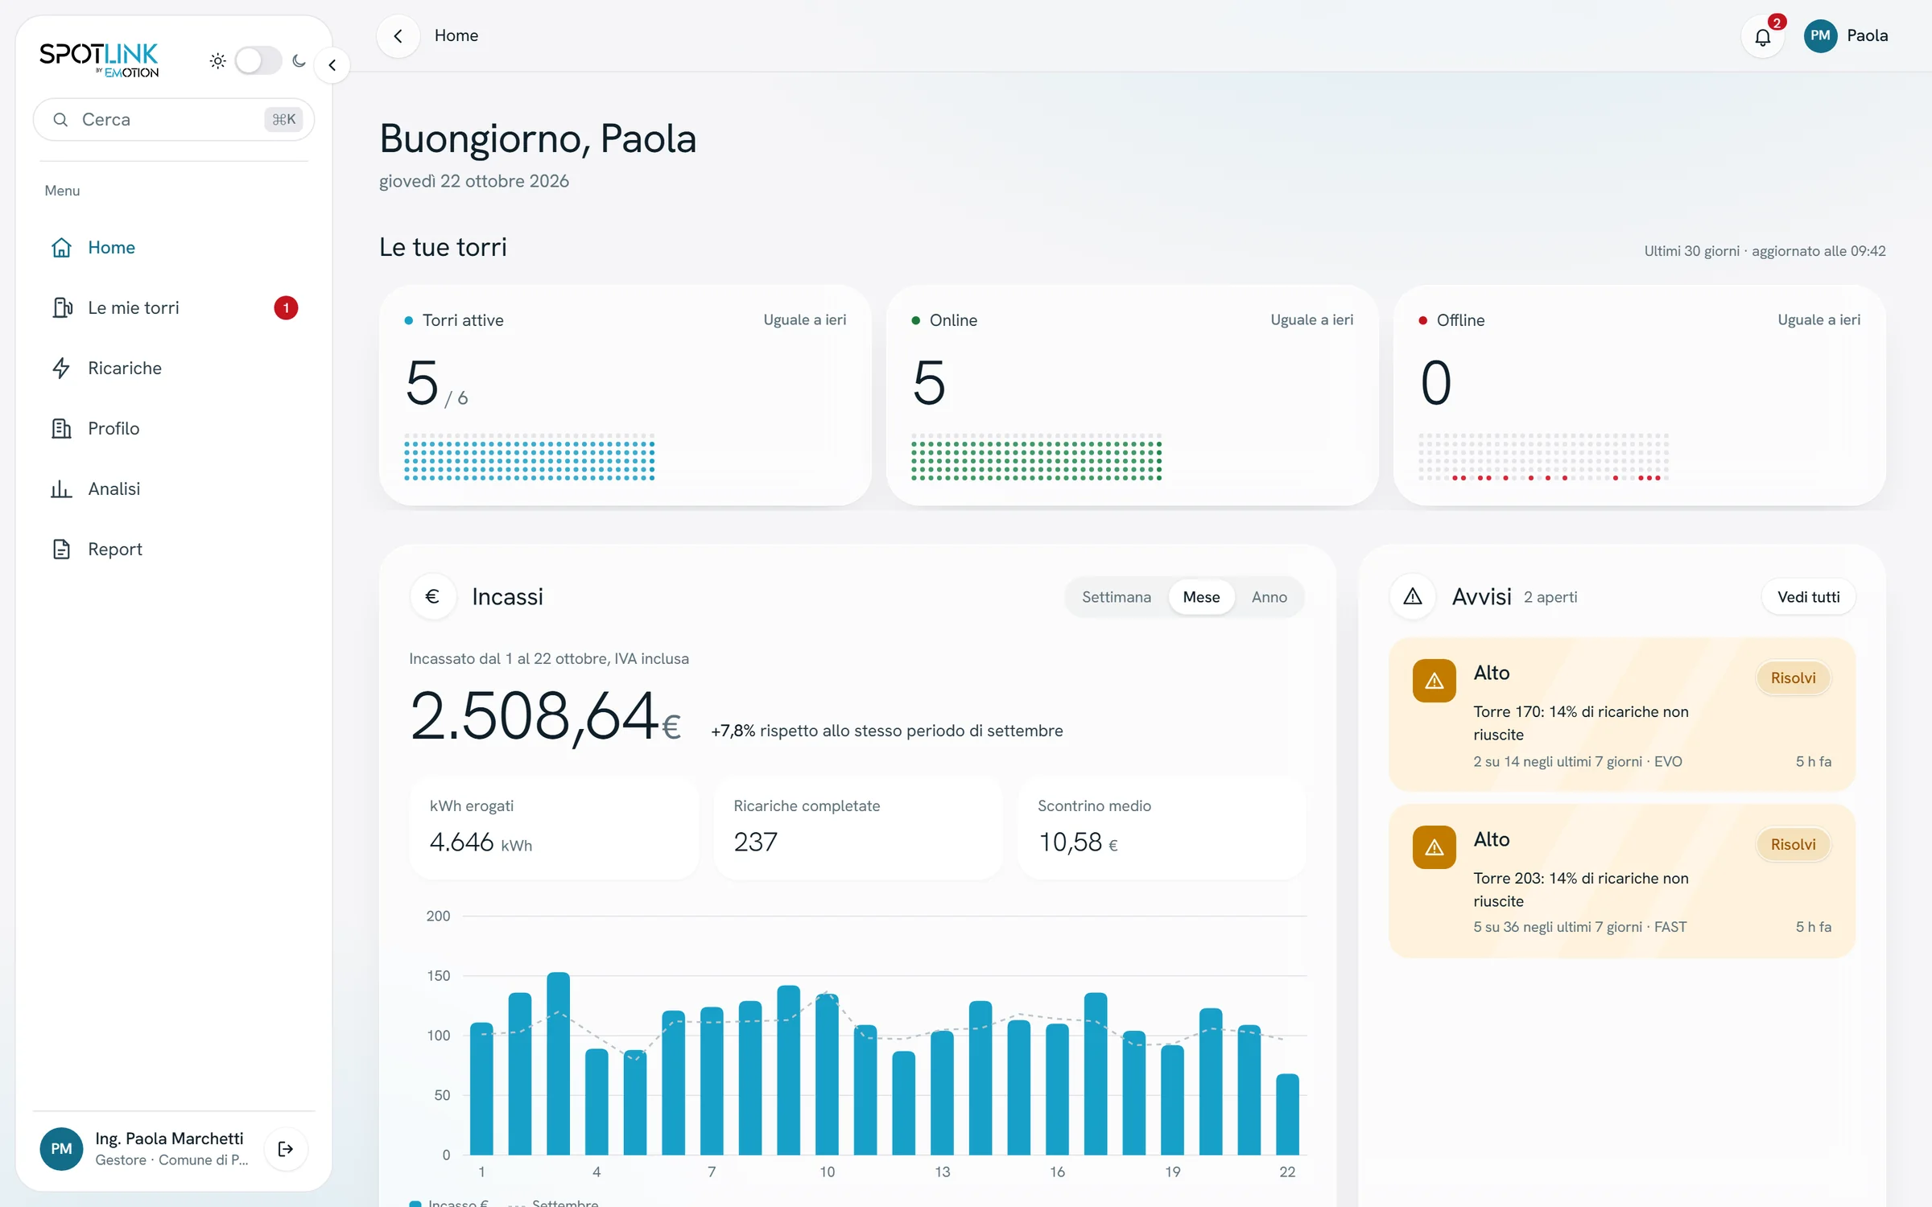Click the Profilo building icon
Viewport: 1932px width, 1207px height.
[61, 428]
